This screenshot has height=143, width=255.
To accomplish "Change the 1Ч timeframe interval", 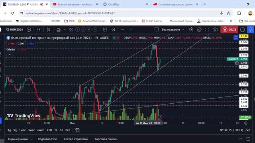I will [39, 29].
